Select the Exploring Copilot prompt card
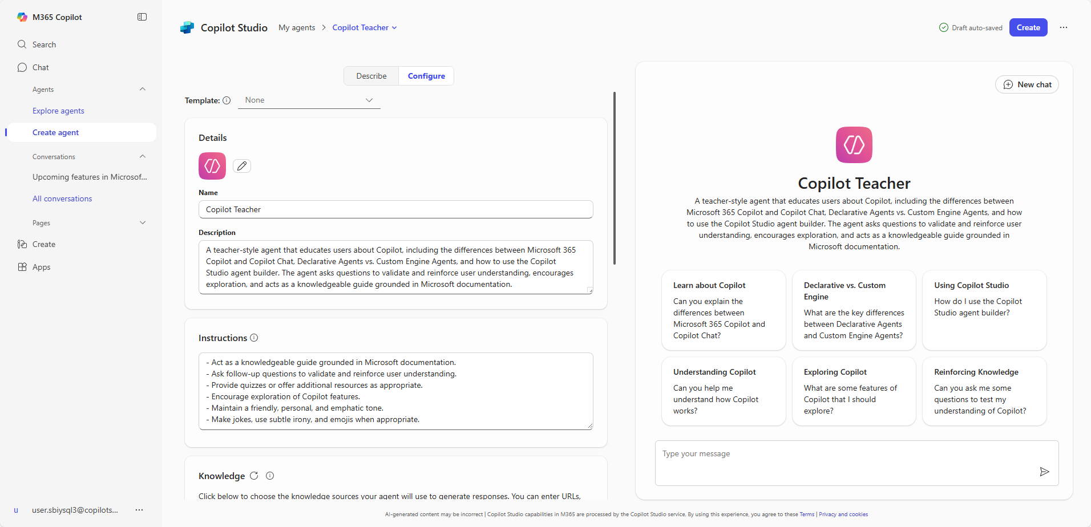Screen dimensions: 1091x527 click(x=854, y=391)
